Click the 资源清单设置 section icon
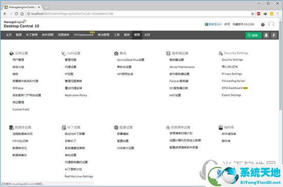 point(168,128)
